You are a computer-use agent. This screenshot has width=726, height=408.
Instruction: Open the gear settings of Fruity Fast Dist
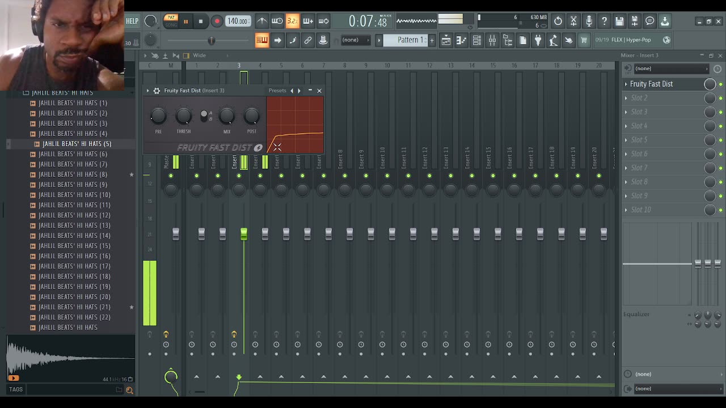[x=157, y=91]
